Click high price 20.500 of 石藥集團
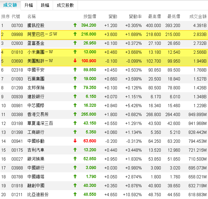This screenshot has height=199, width=208. [x=154, y=79]
